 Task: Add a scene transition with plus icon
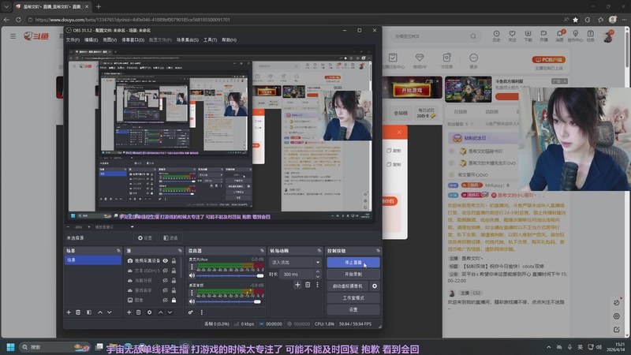click(x=297, y=285)
